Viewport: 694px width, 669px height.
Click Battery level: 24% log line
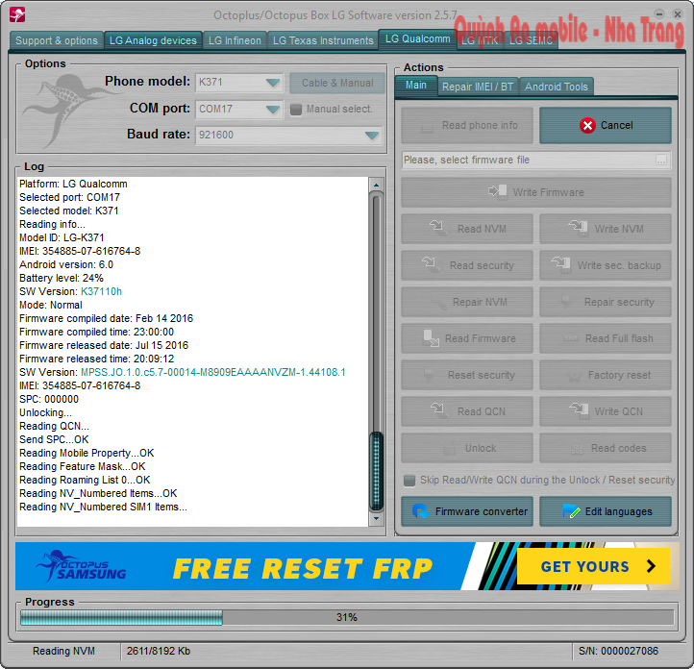pyautogui.click(x=62, y=279)
